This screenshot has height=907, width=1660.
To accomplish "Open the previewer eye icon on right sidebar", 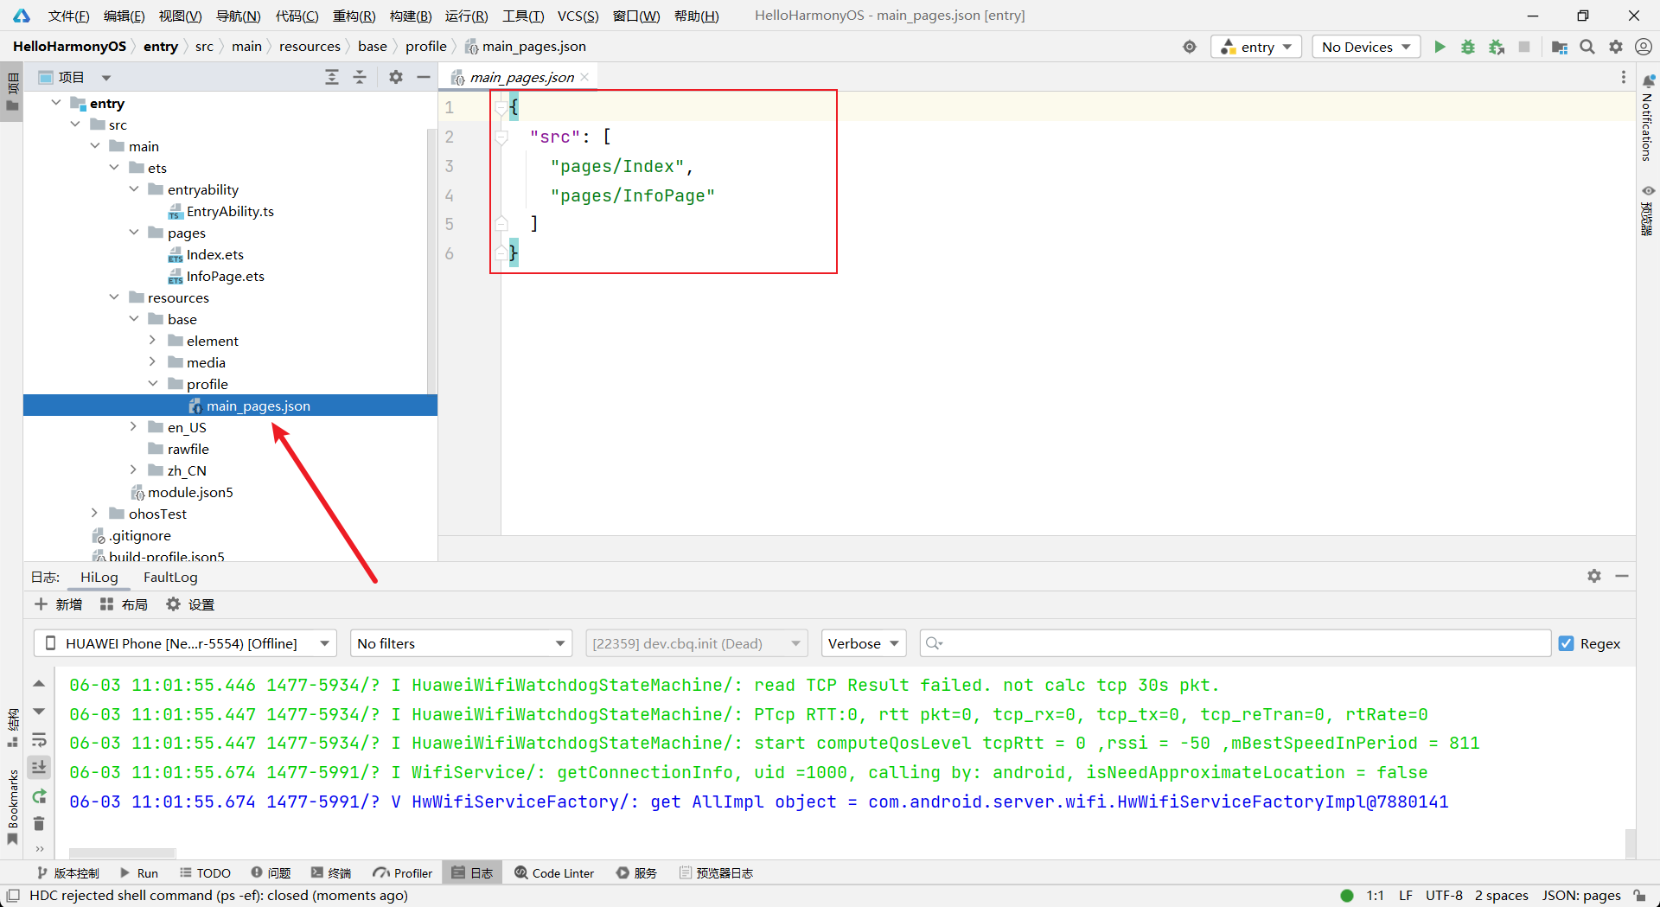I will [1648, 190].
